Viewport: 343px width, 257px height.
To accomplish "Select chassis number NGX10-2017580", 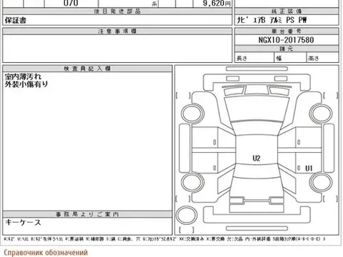I will [x=286, y=40].
